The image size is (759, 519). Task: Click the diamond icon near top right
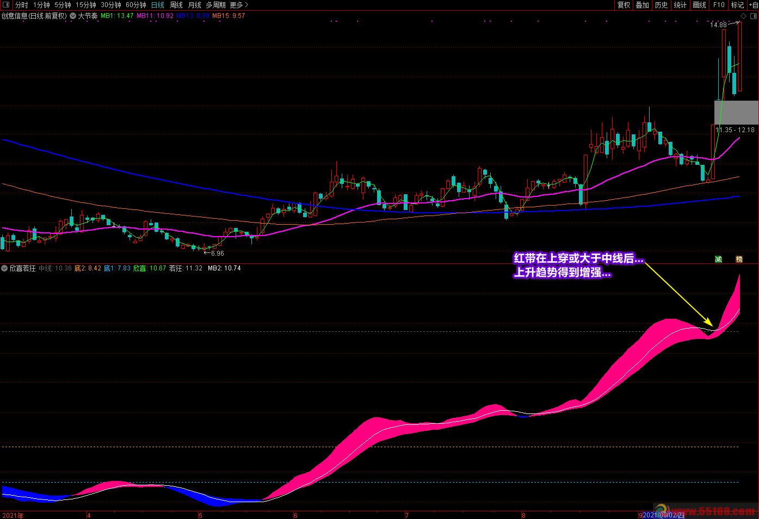pos(744,16)
